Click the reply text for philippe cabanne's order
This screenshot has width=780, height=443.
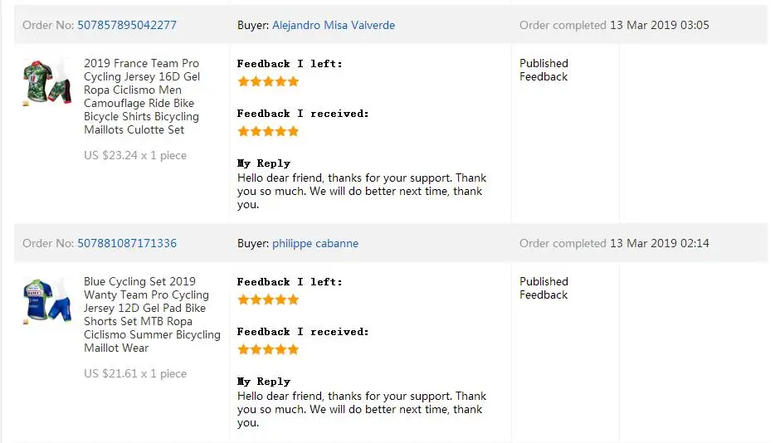point(362,410)
